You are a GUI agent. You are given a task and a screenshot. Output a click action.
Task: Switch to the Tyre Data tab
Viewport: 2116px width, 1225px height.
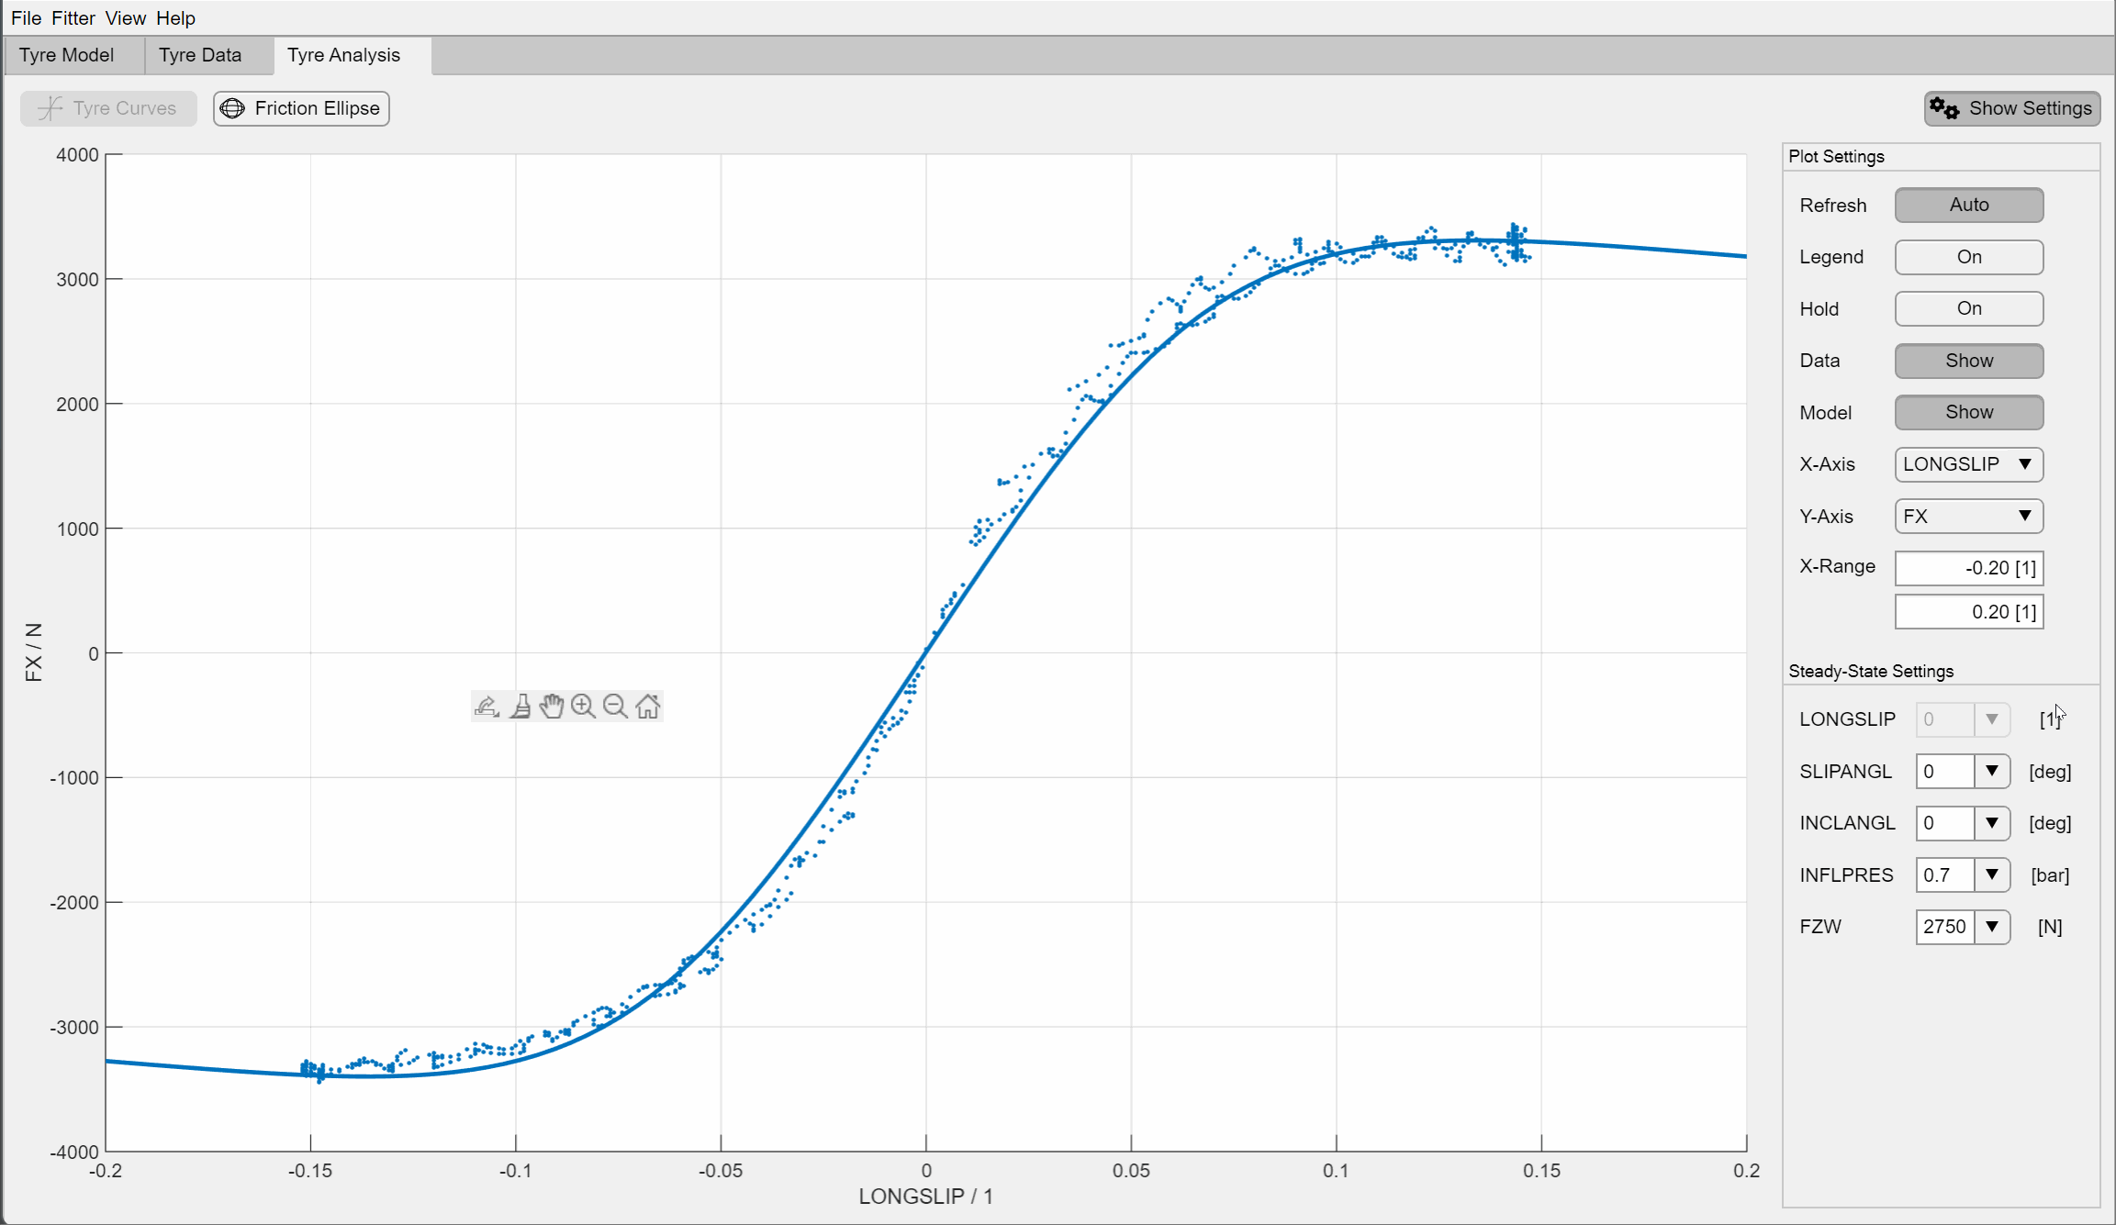pos(200,55)
